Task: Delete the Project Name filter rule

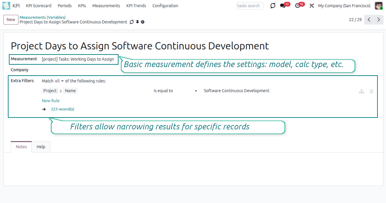Action: click(371, 91)
